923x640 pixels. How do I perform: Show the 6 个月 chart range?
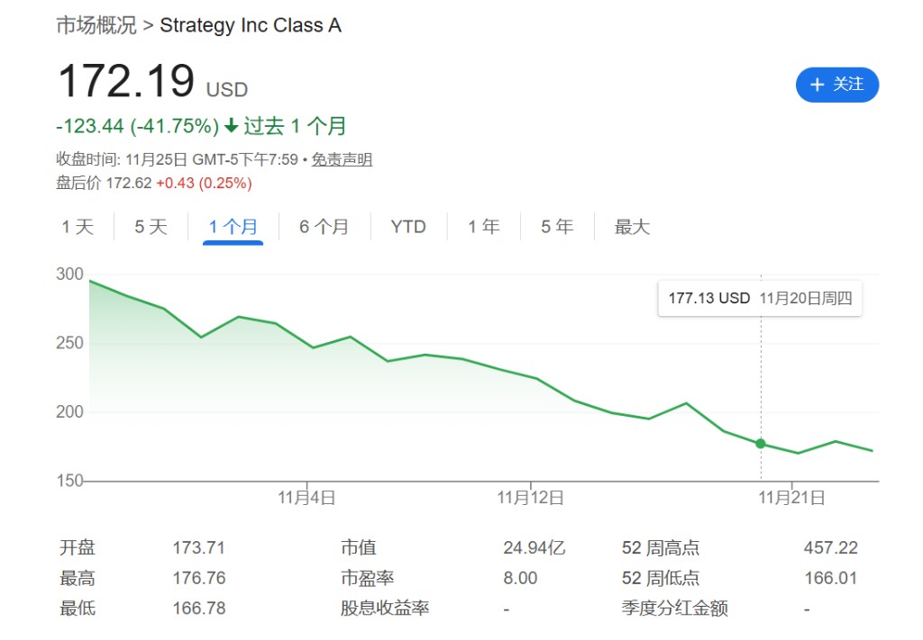point(324,227)
